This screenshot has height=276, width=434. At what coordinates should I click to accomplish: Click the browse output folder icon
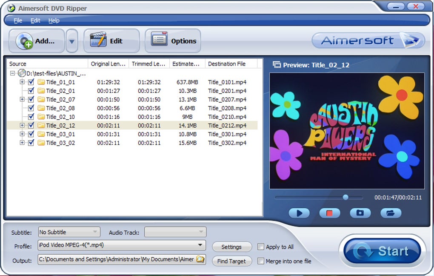pos(200,259)
